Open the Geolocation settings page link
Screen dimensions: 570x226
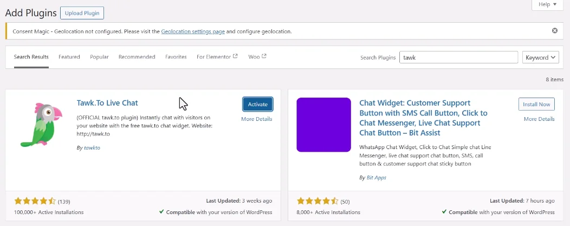click(193, 31)
